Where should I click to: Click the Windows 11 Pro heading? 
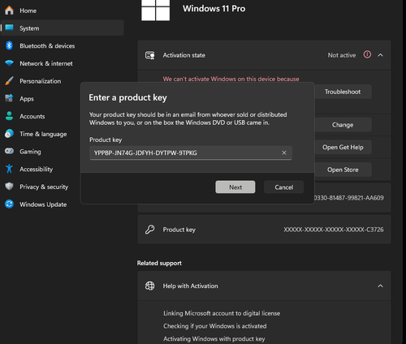click(214, 8)
